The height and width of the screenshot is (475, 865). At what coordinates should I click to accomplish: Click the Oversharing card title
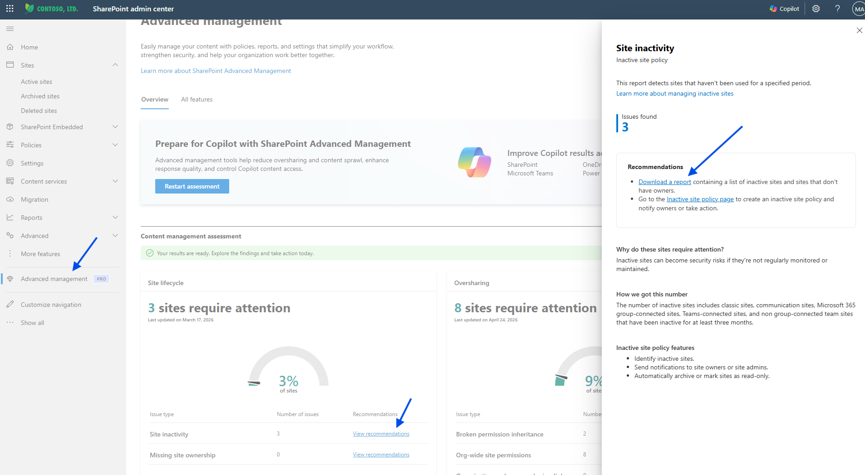point(472,283)
